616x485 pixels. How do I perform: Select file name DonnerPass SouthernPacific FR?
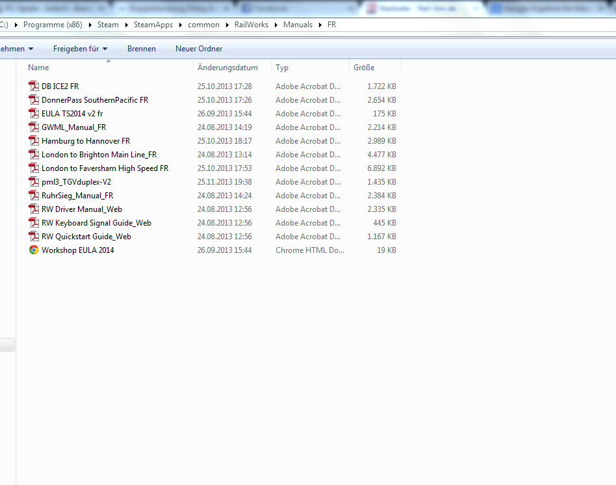95,100
